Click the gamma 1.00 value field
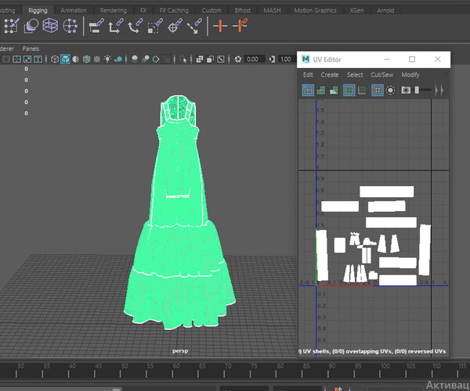The height and width of the screenshot is (391, 470). (286, 59)
